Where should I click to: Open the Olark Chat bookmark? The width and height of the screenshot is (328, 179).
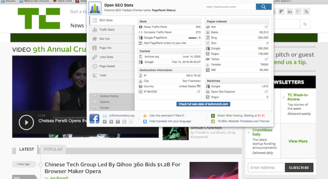click(x=62, y=1)
